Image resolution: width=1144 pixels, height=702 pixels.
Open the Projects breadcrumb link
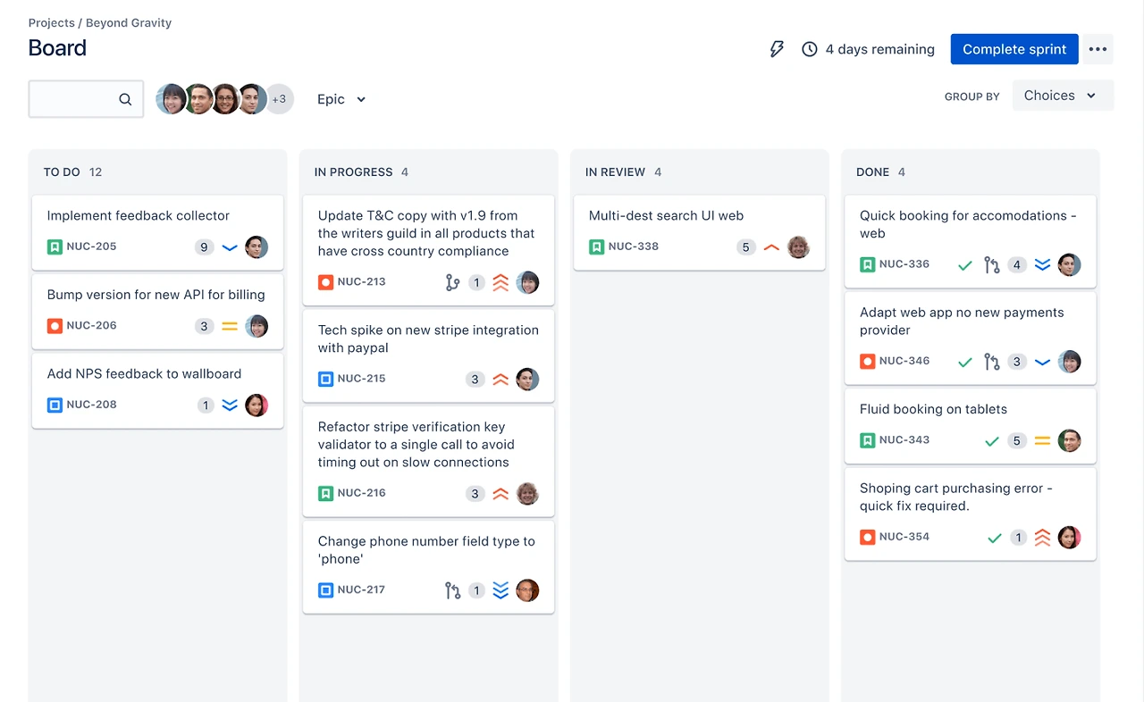[x=51, y=22]
